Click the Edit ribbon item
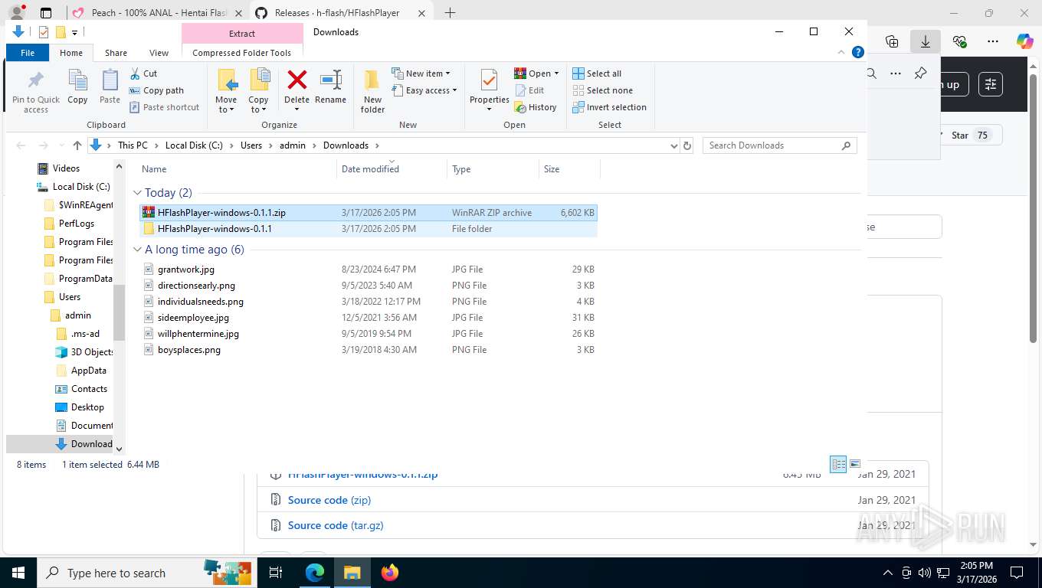Viewport: 1042px width, 588px height. click(529, 90)
